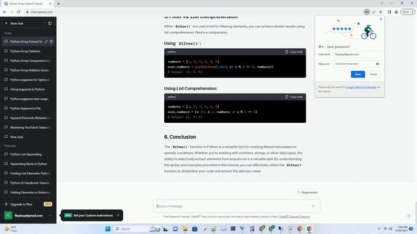The width and height of the screenshot is (417, 234).
Task: Share this page from the address bar
Action: (373, 12)
